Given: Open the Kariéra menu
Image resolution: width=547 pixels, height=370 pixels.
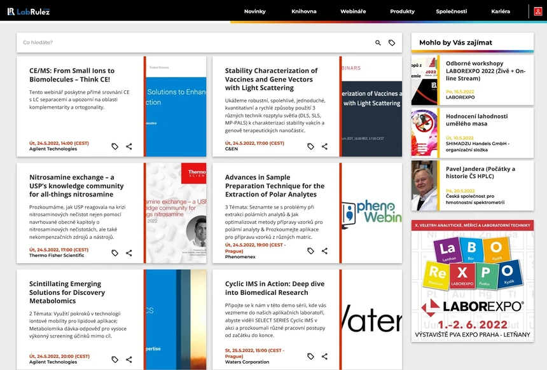Looking at the screenshot, I should click(x=501, y=11).
